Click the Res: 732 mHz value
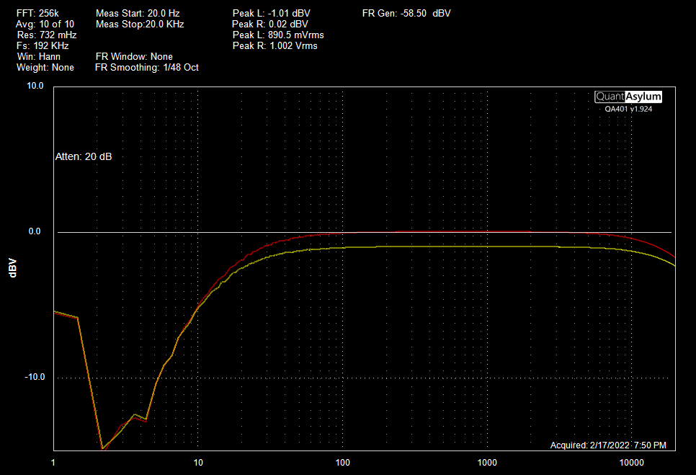Viewport: 696px width, 475px height. pyautogui.click(x=47, y=35)
